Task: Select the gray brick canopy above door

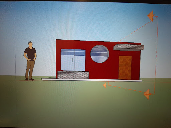Action: [x=129, y=47]
